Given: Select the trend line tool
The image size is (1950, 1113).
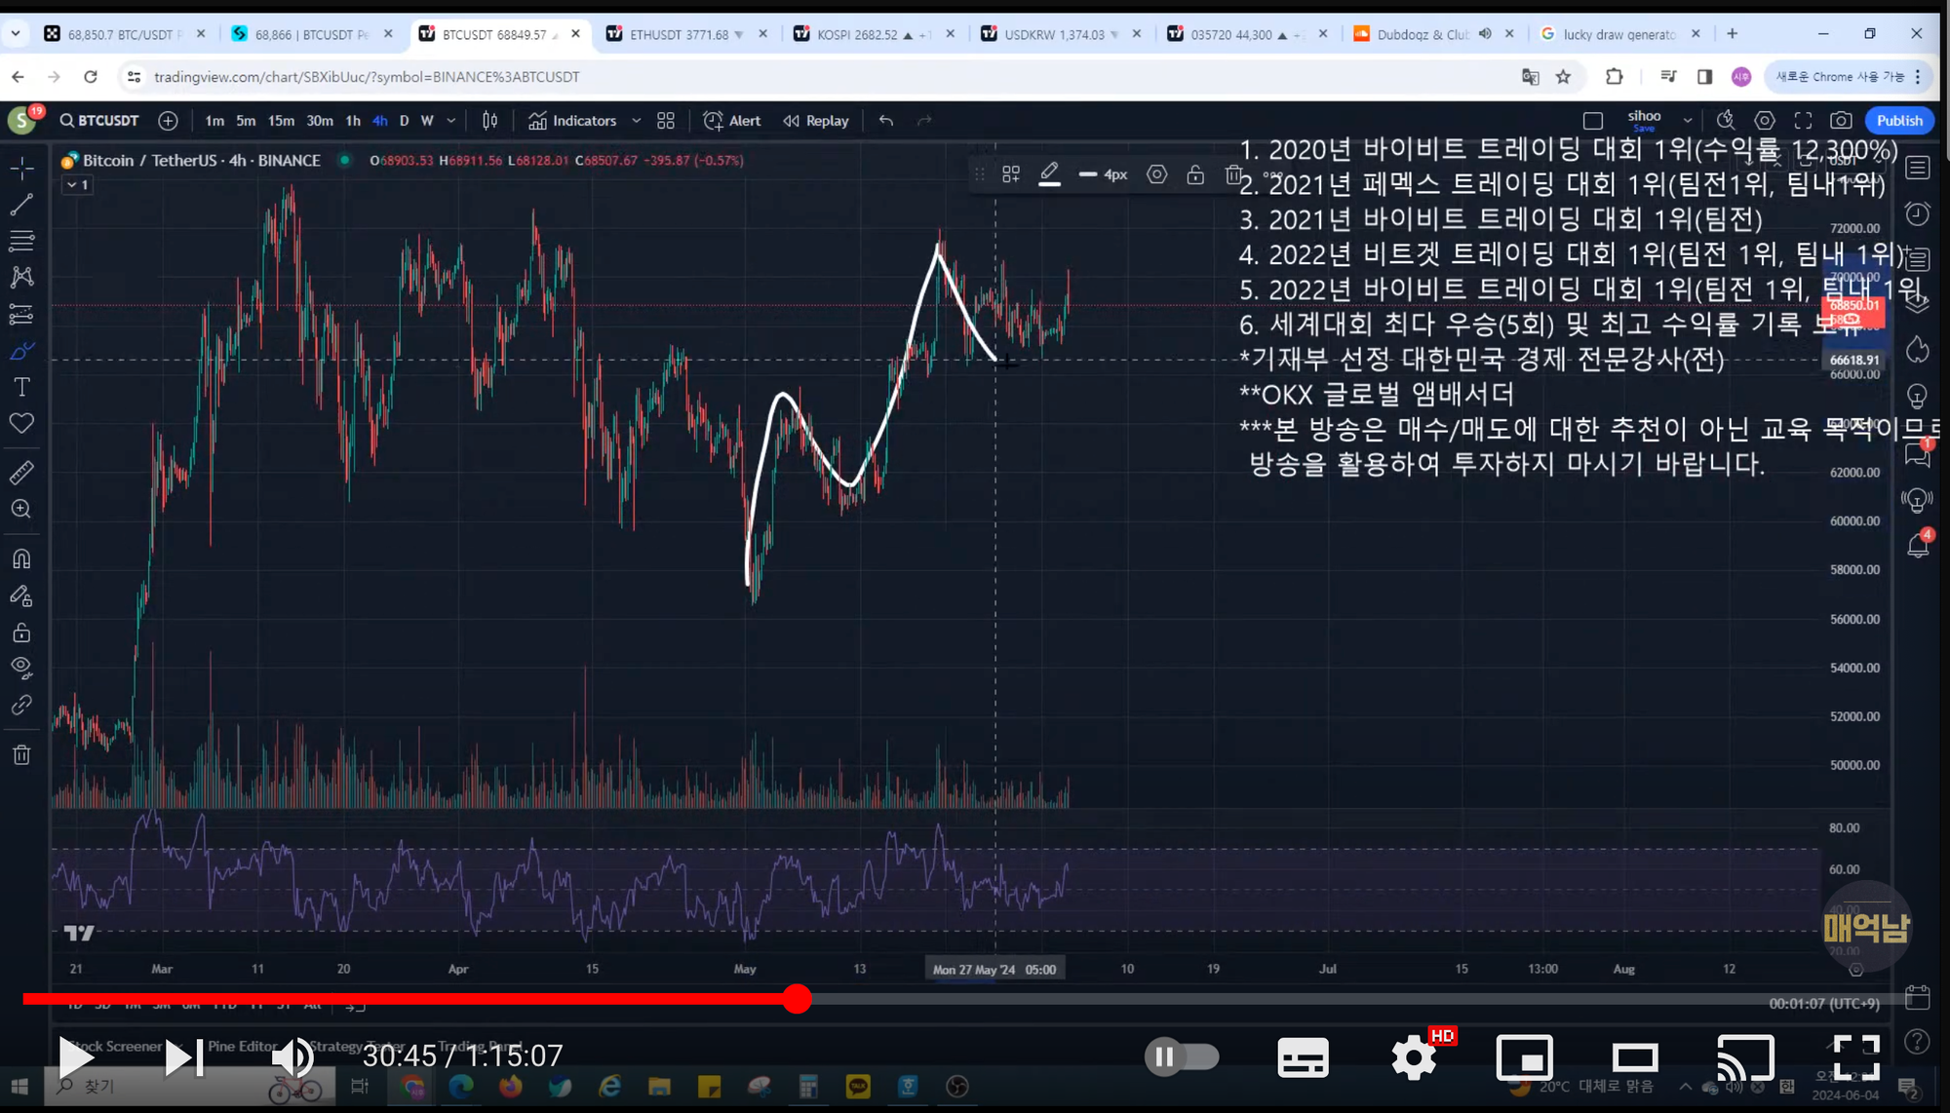Looking at the screenshot, I should [x=21, y=205].
